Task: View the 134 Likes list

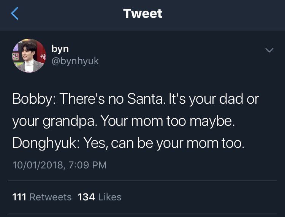Action: click(99, 197)
